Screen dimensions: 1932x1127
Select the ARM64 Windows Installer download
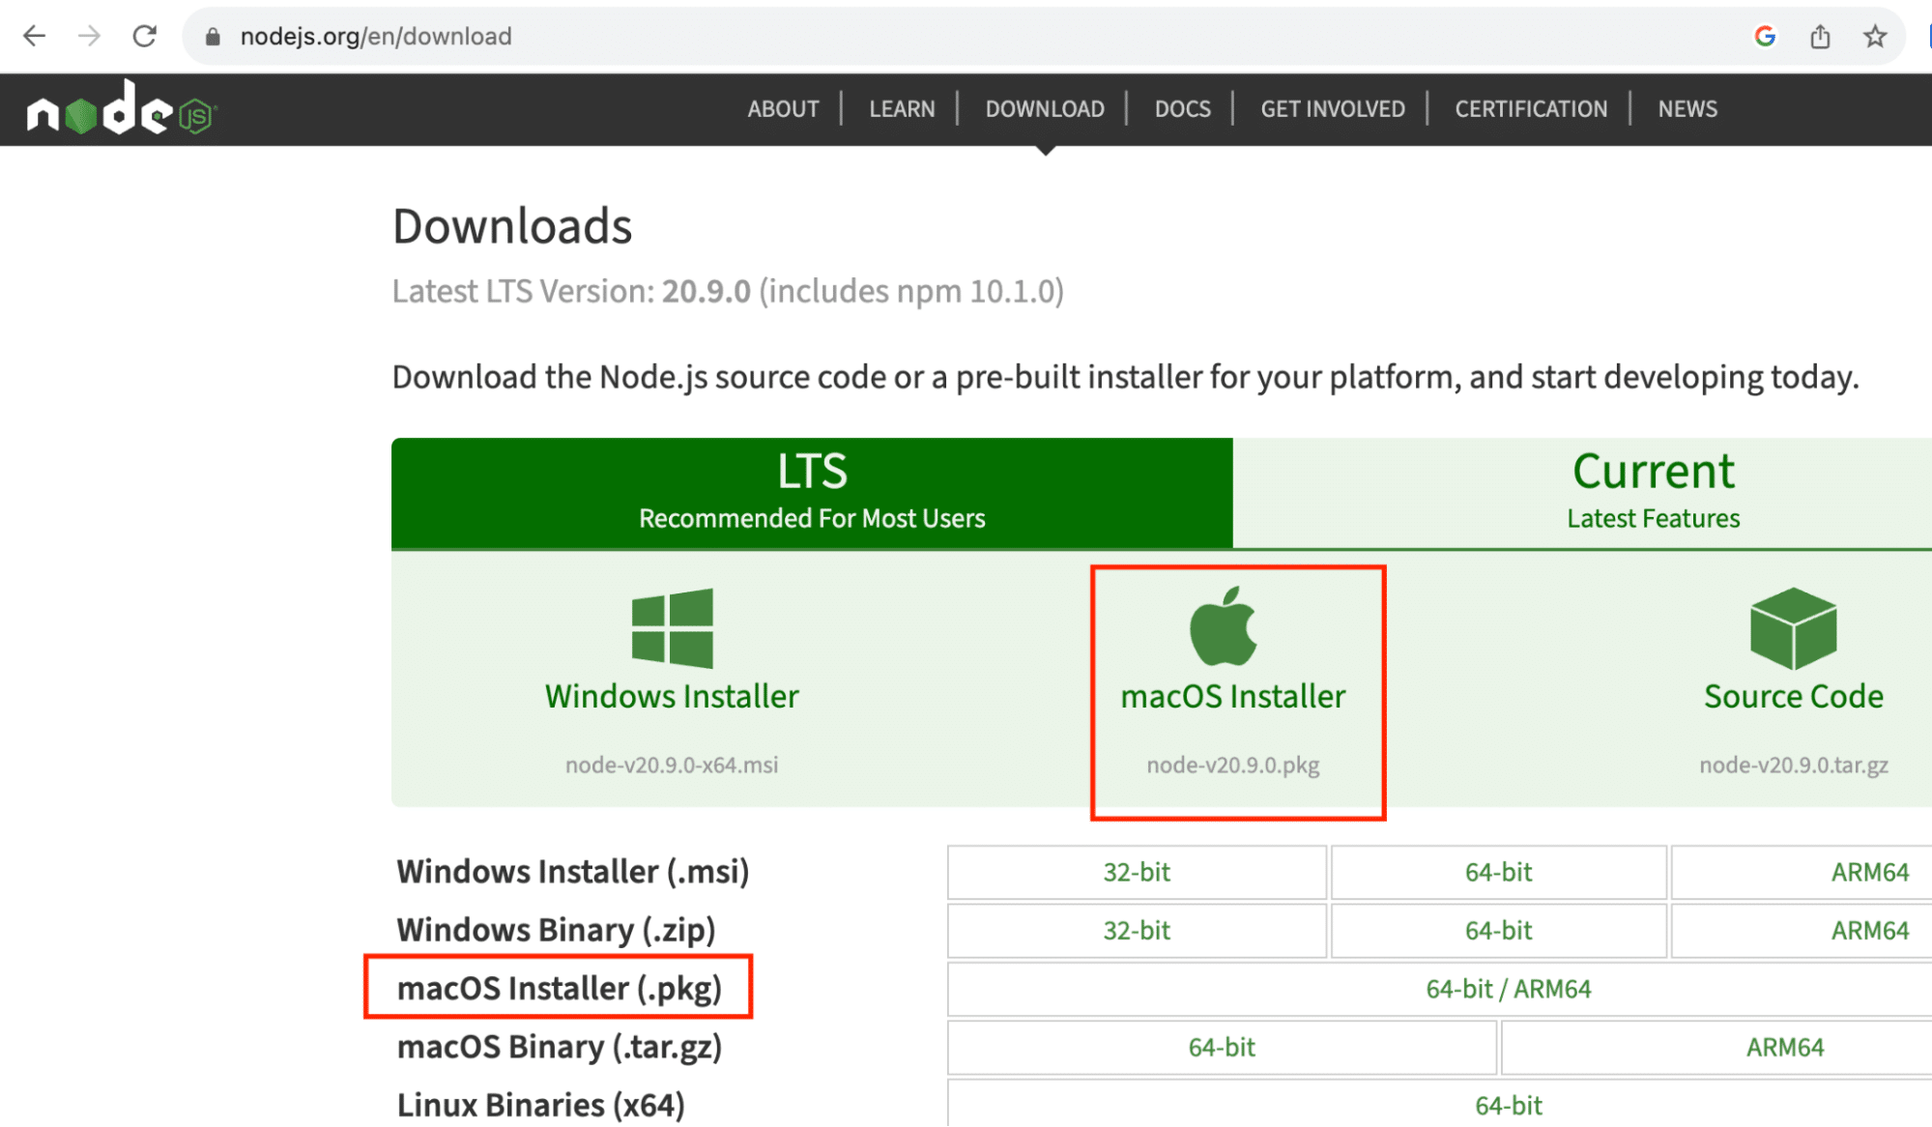[1871, 872]
